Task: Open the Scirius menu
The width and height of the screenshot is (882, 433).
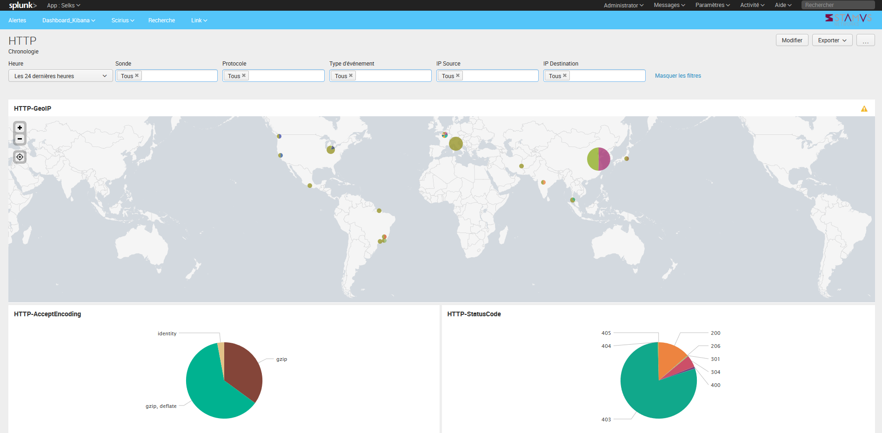Action: click(x=123, y=20)
